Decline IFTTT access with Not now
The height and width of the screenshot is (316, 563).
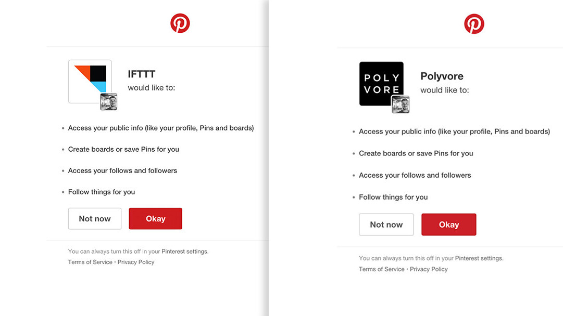95,219
